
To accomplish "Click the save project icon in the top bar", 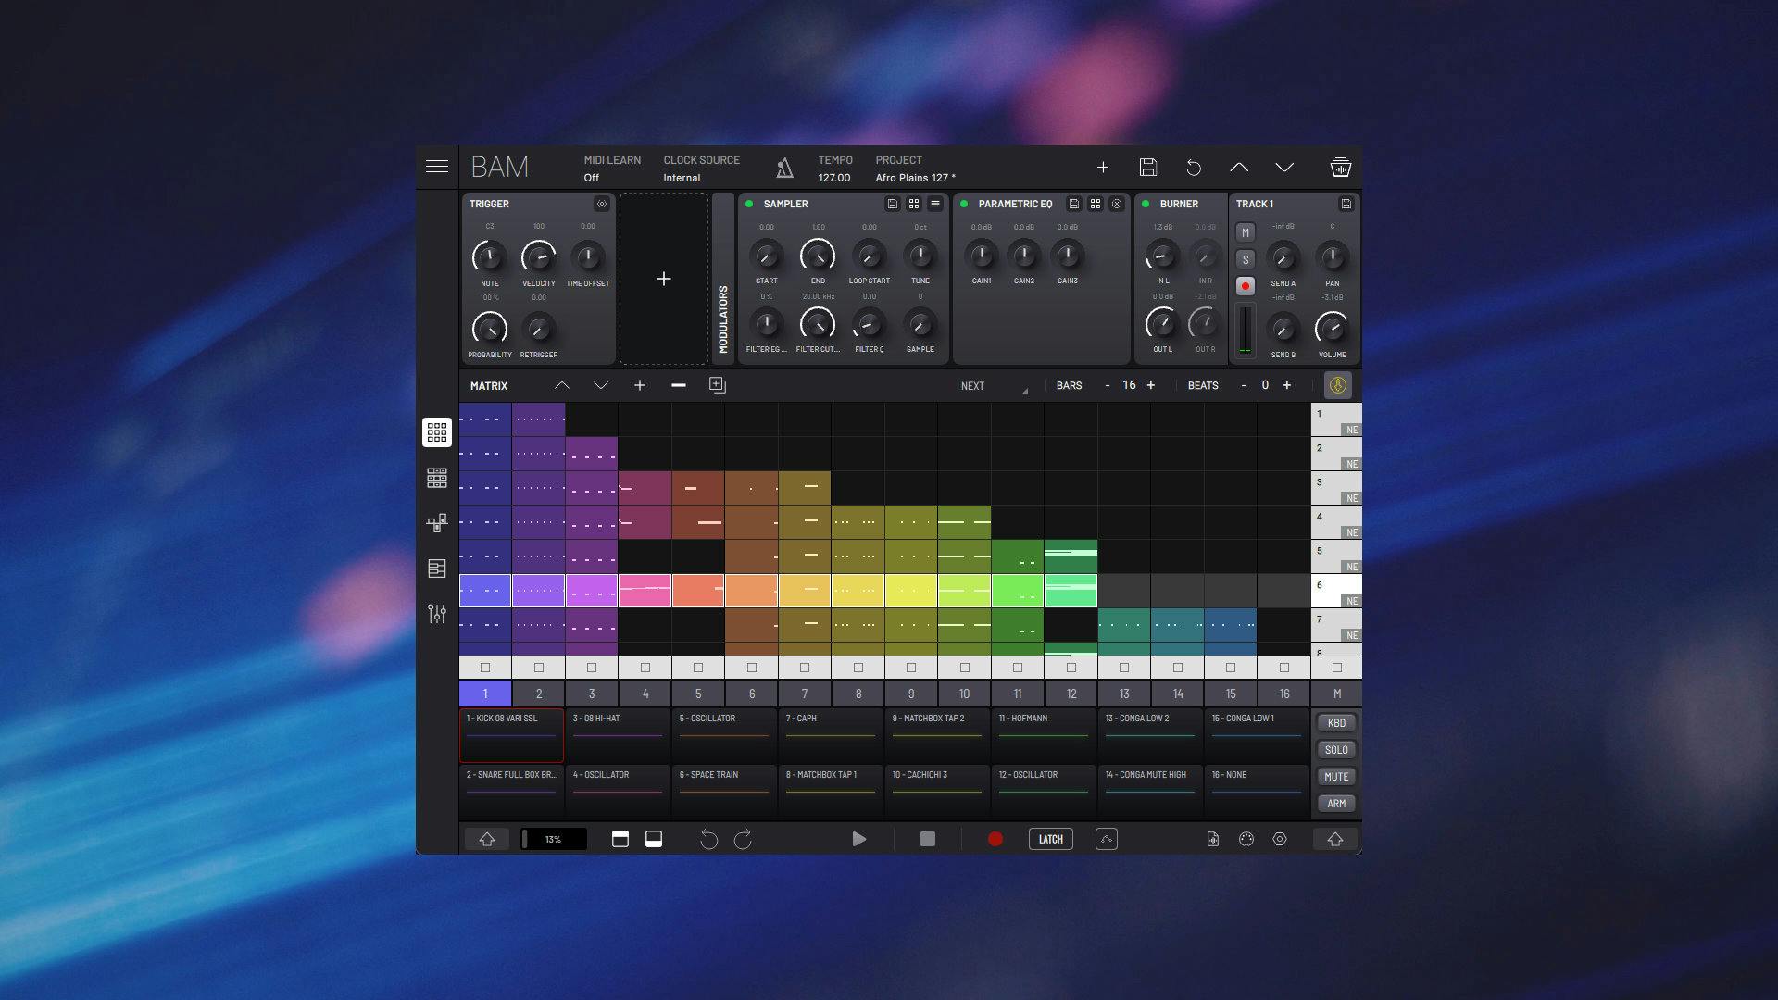I will click(1148, 168).
